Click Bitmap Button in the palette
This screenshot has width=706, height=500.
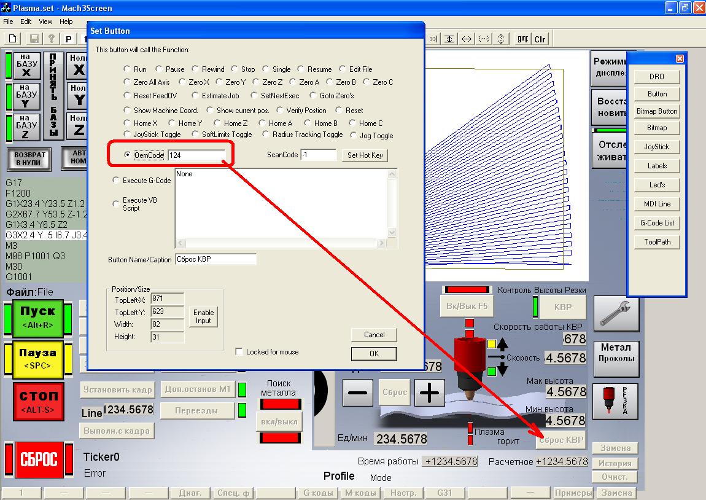657,111
